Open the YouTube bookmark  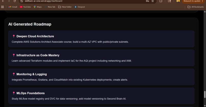coord(25,7)
